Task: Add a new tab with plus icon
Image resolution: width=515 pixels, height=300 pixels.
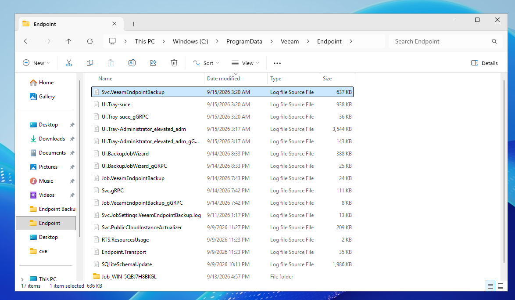Action: point(133,24)
